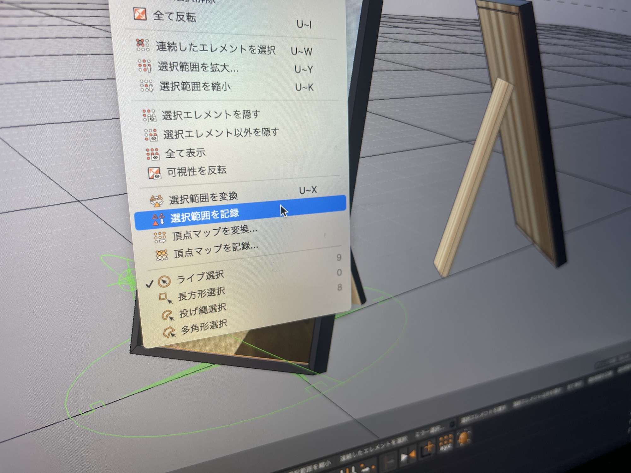The height and width of the screenshot is (473, 631).
Task: Select 選択範囲を縮小 shrink selection entry
Action: [x=195, y=86]
